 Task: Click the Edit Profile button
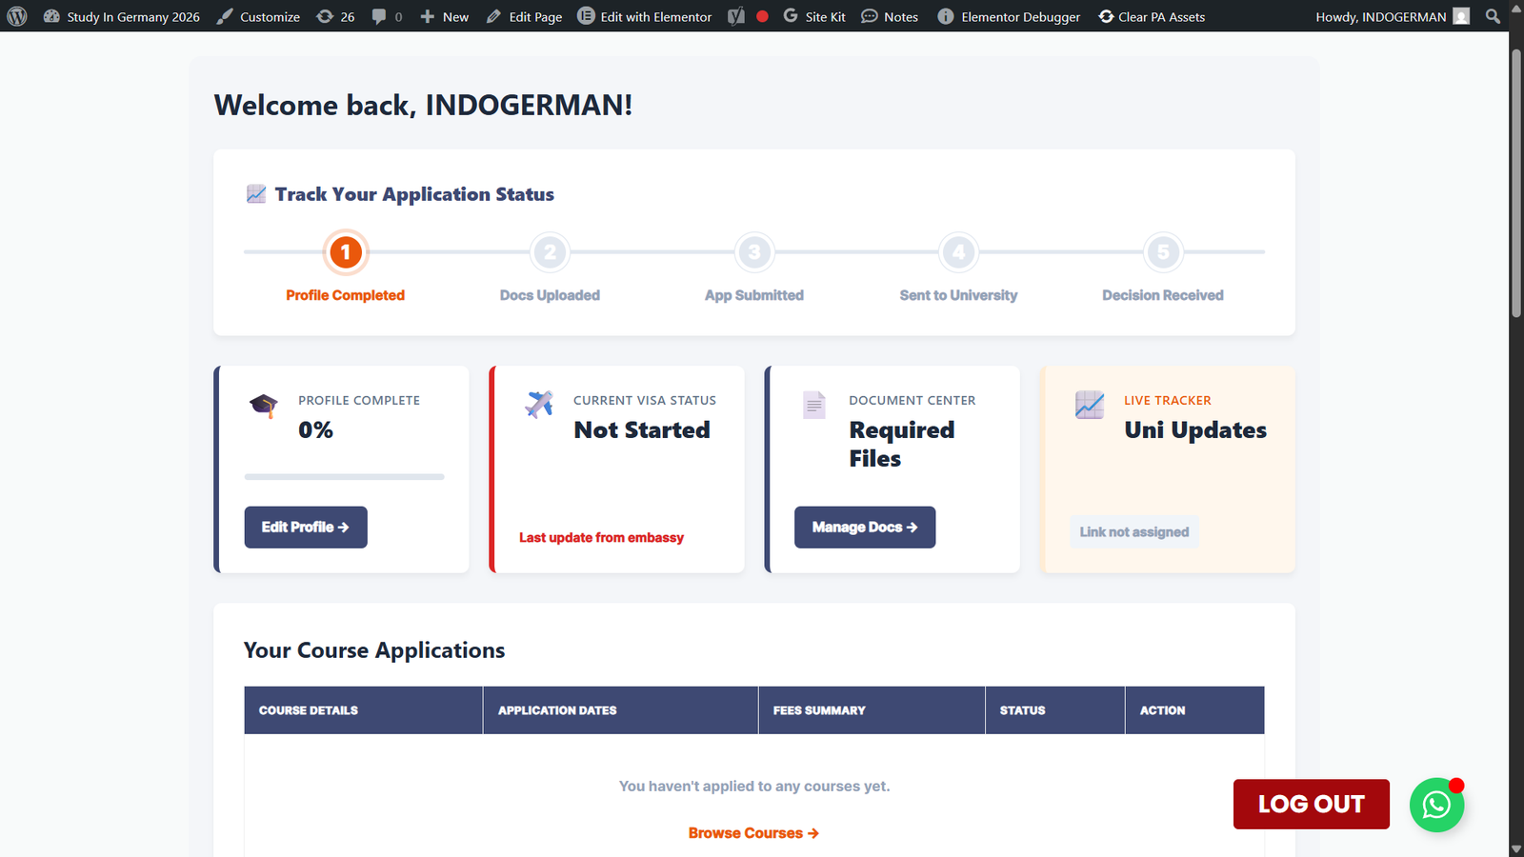click(305, 527)
